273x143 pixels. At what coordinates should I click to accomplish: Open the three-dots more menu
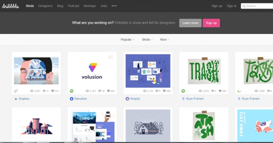click(114, 6)
